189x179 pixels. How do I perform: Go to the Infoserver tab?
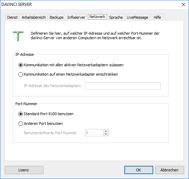click(x=76, y=17)
